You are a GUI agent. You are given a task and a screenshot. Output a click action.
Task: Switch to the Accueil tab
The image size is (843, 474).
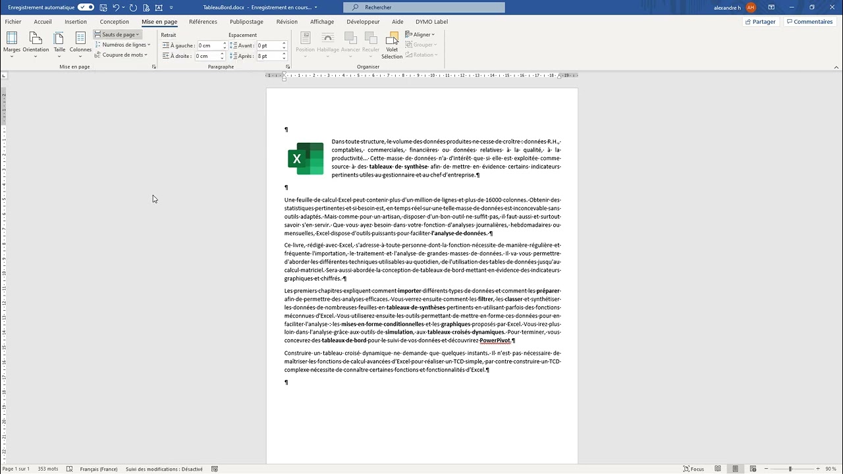[43, 22]
